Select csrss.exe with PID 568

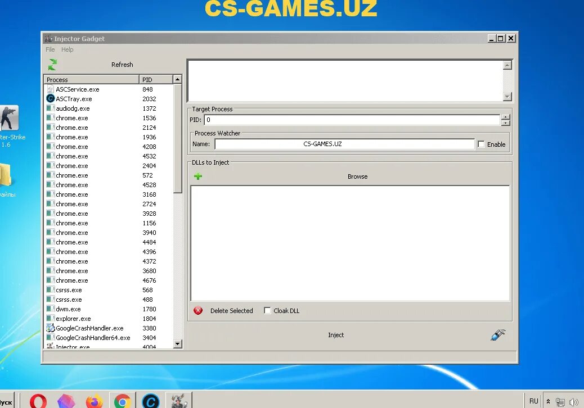(109, 290)
